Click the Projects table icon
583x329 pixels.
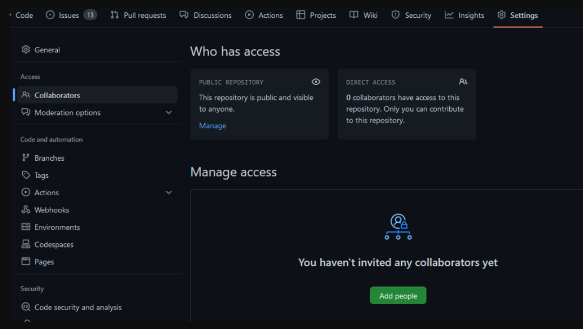(x=301, y=15)
